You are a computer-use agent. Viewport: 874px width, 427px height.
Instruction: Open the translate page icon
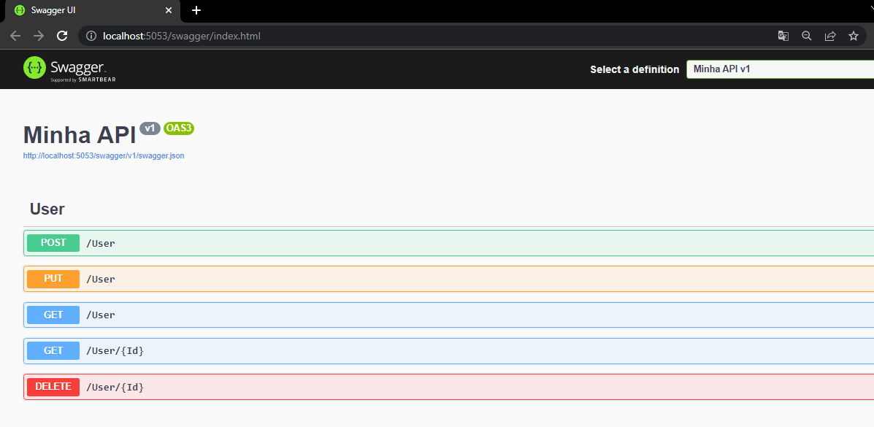(783, 36)
